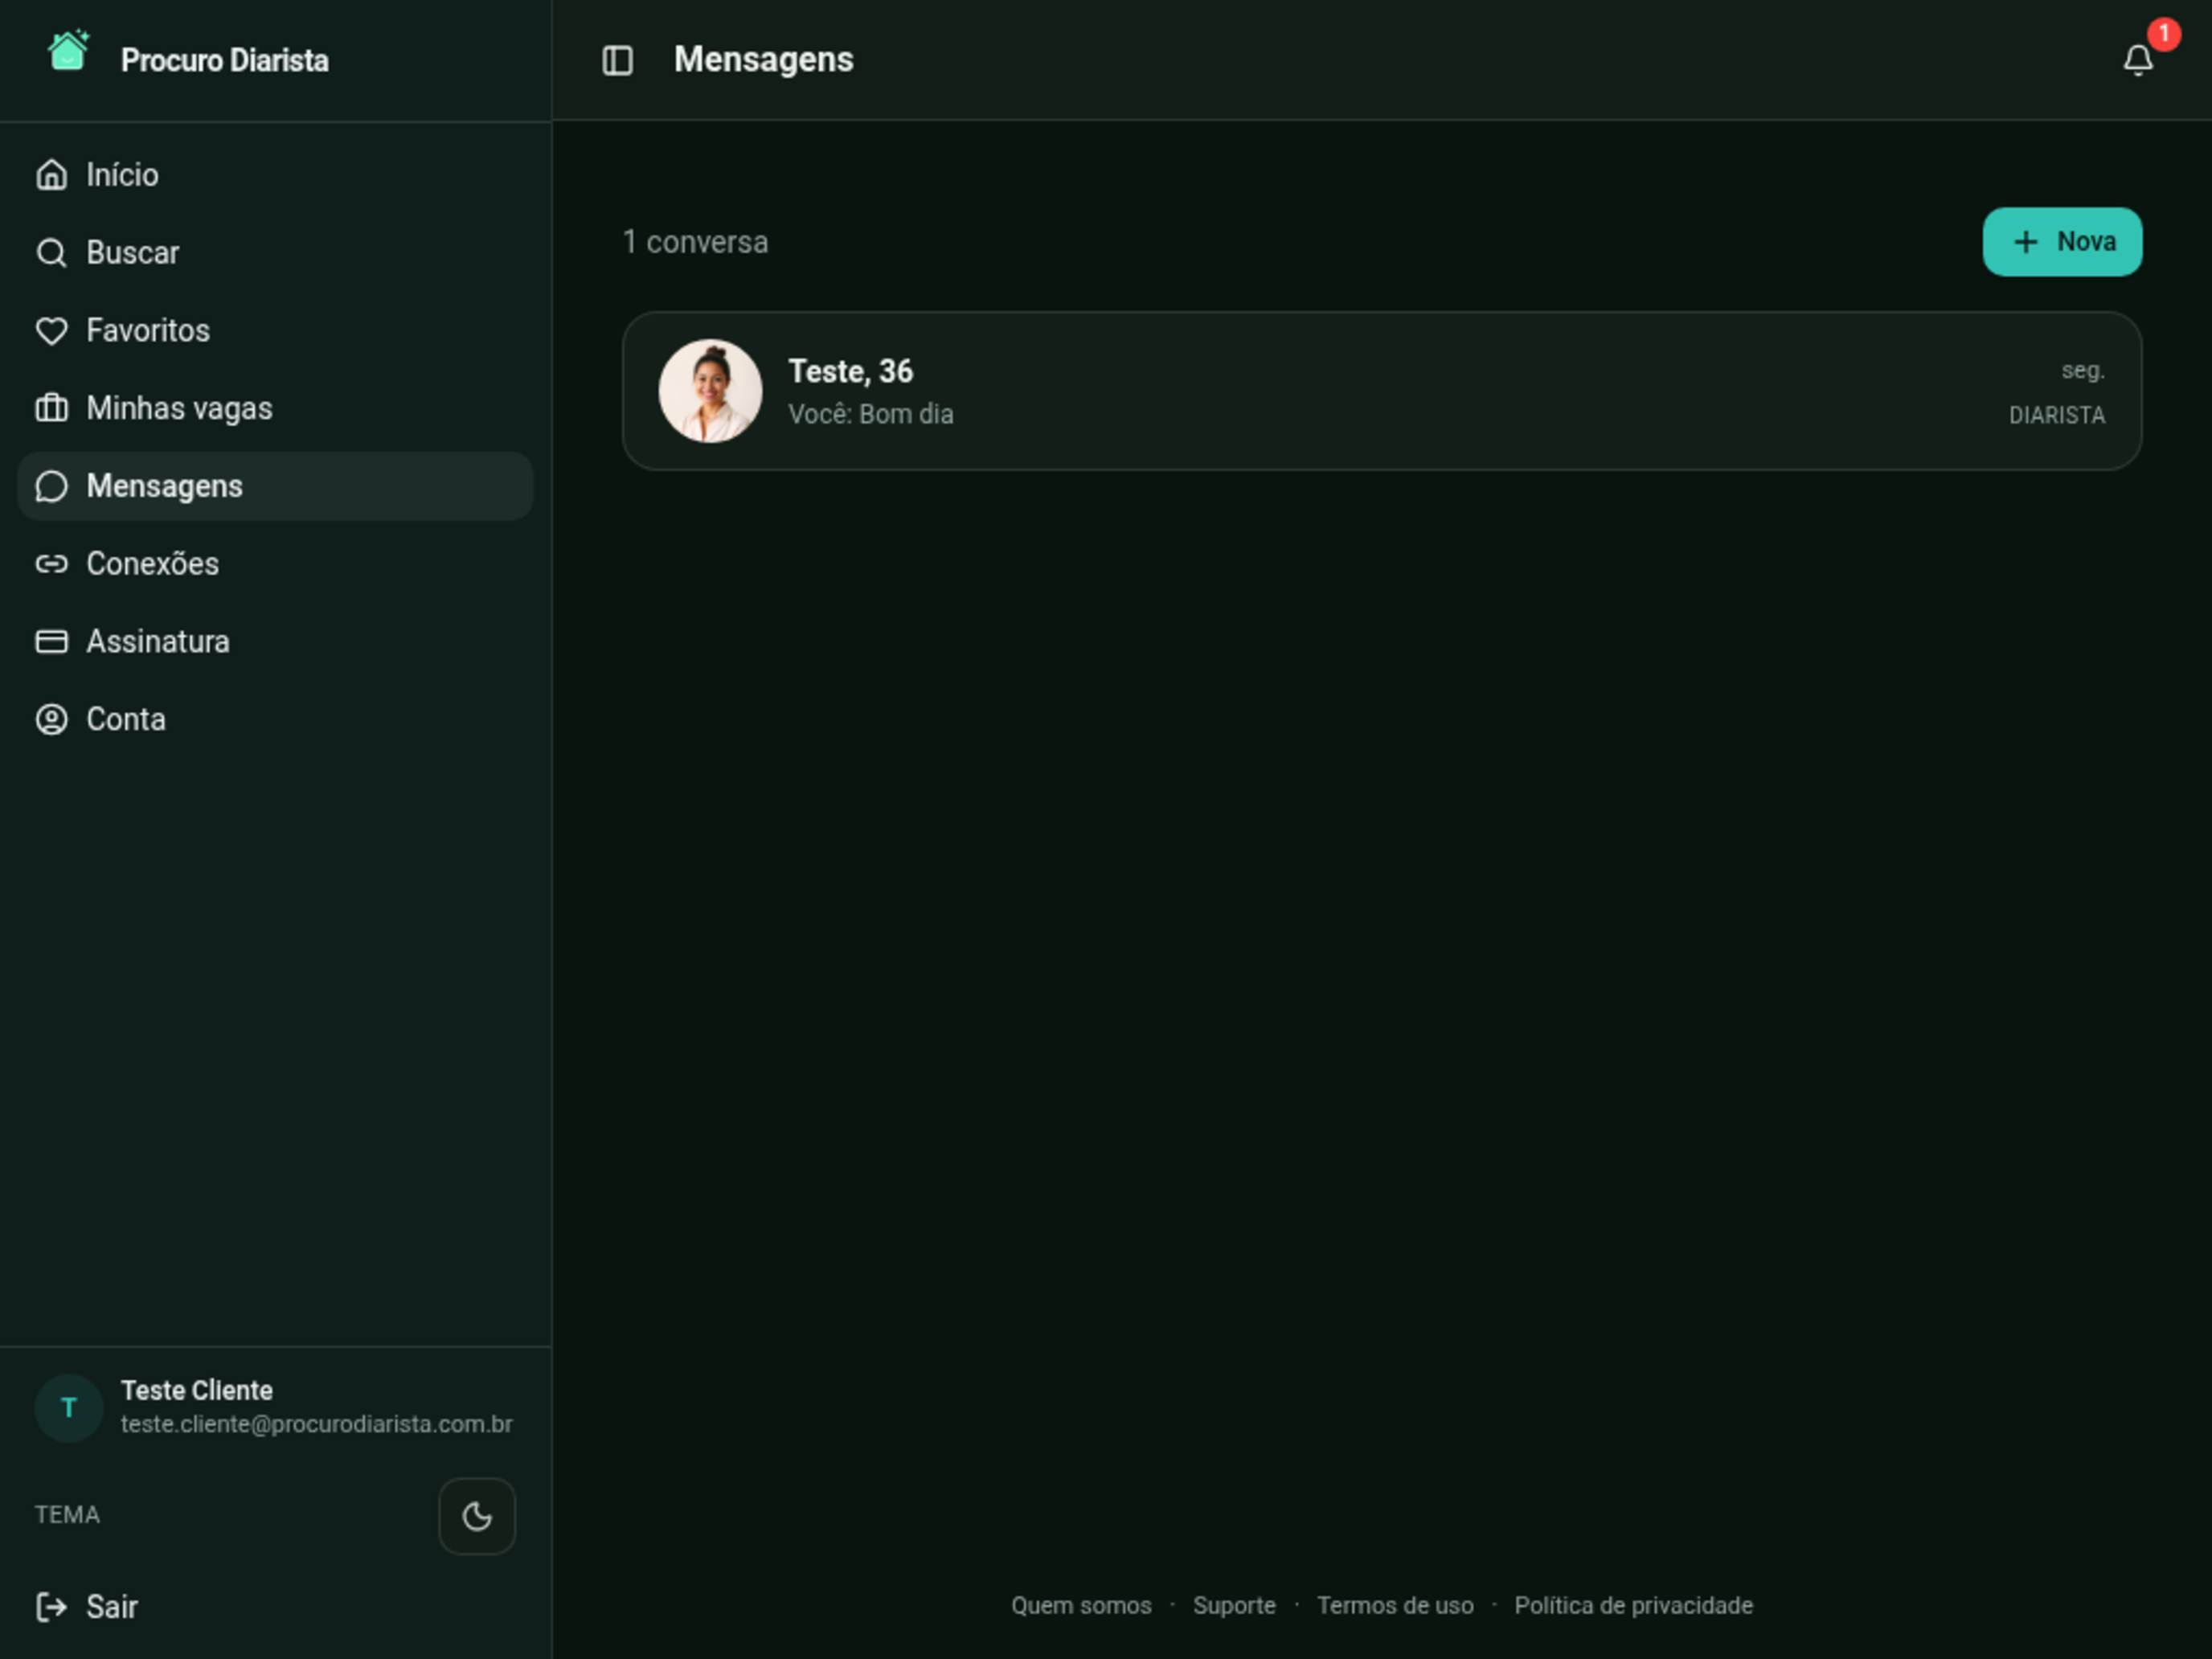The height and width of the screenshot is (1659, 2212).
Task: Log out using Sair
Action: 275,1607
